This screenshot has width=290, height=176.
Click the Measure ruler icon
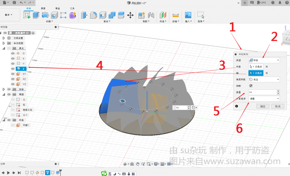pos(176,15)
